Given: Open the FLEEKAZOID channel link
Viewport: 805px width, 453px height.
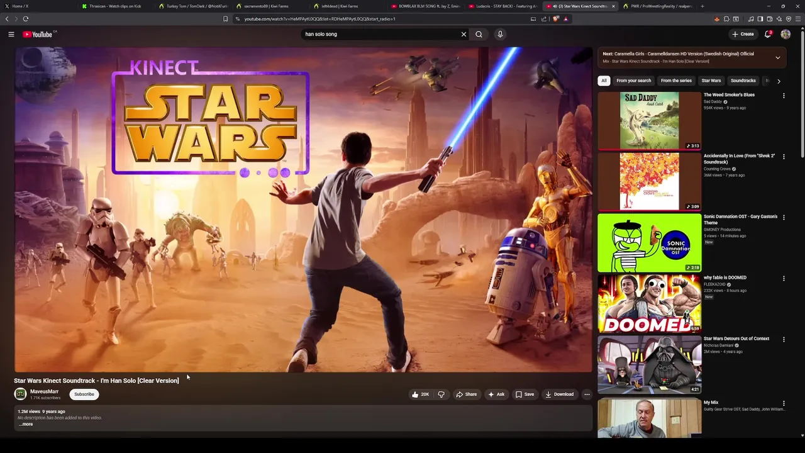Looking at the screenshot, I should coord(714,284).
